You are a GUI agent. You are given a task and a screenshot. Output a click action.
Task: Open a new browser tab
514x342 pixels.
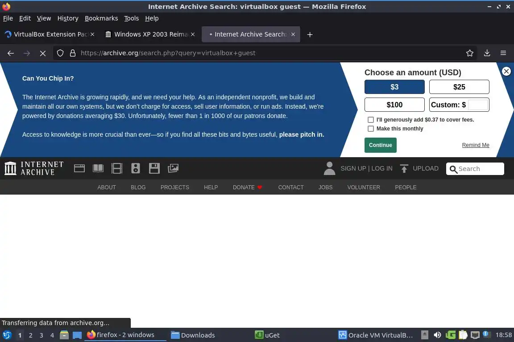pyautogui.click(x=310, y=34)
